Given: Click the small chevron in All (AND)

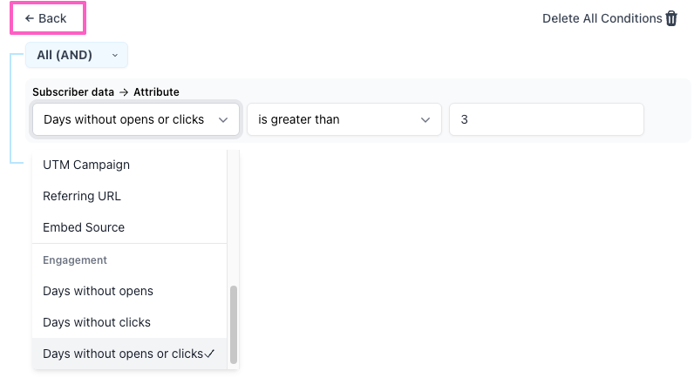Looking at the screenshot, I should [x=115, y=55].
